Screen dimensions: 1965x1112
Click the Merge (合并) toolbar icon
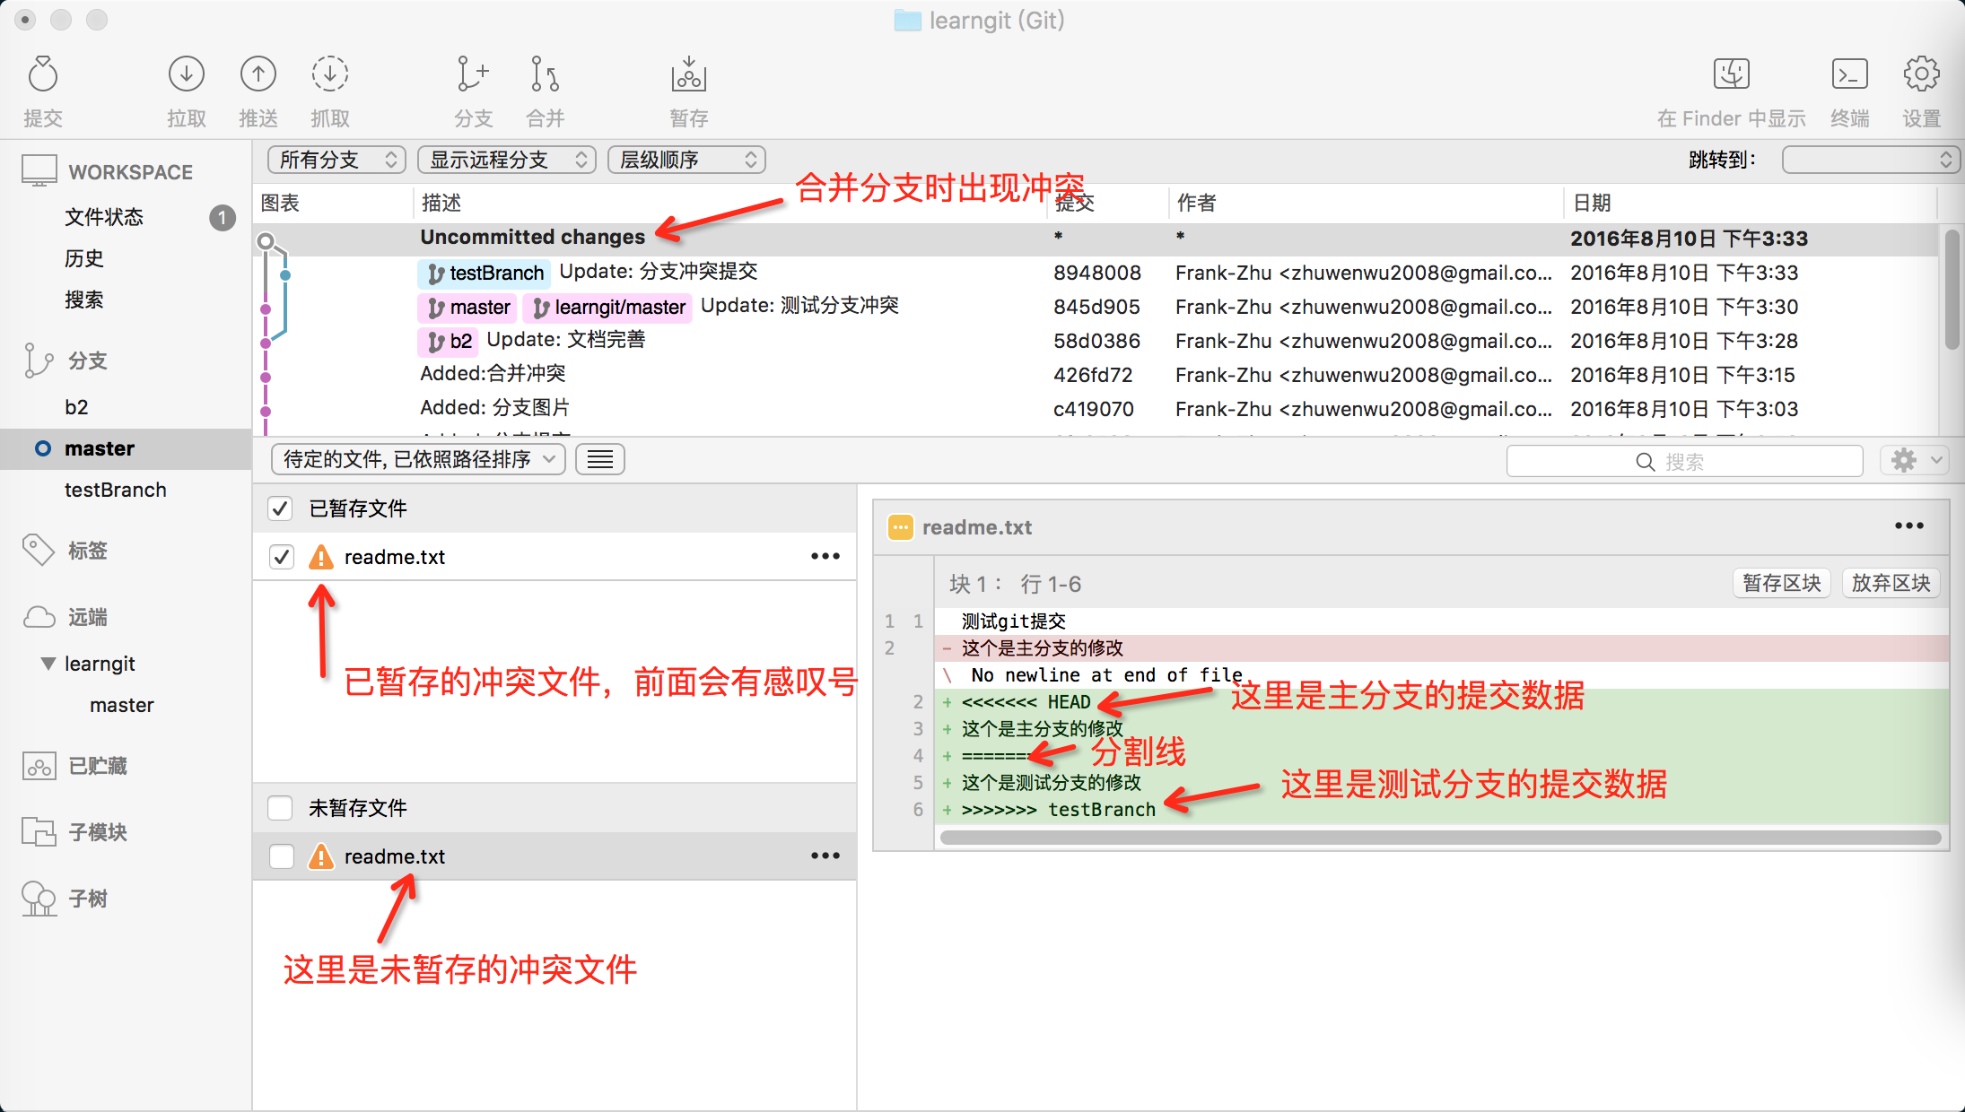(x=545, y=75)
